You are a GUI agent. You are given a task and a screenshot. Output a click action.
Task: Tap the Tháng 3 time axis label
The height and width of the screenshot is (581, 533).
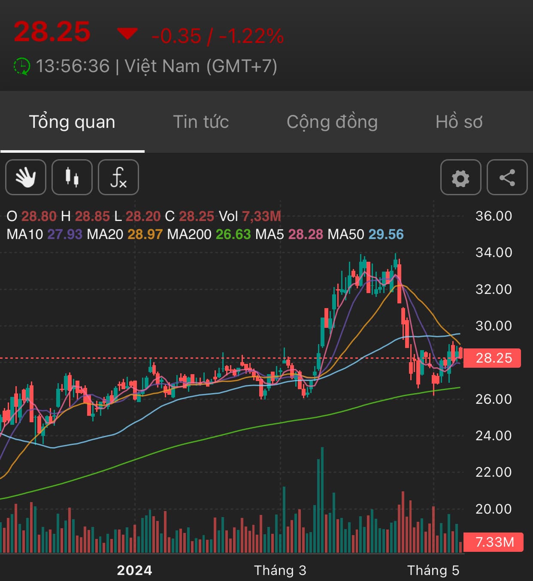pyautogui.click(x=280, y=570)
